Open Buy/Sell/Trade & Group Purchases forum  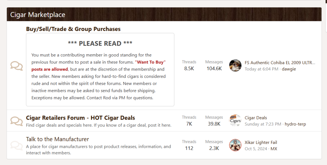pos(73,29)
